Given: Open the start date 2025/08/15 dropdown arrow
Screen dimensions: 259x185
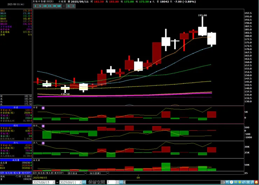Looking at the screenshot, I should pyautogui.click(x=54, y=182).
